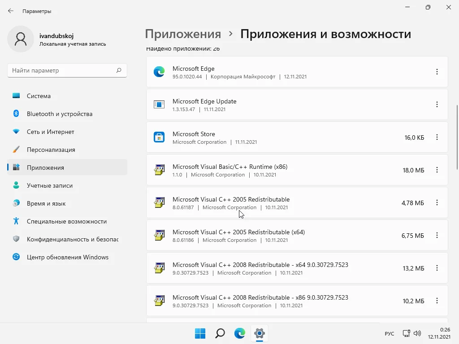This screenshot has width=459, height=344.
Task: Click the Microsoft Store app icon
Action: [x=159, y=137]
